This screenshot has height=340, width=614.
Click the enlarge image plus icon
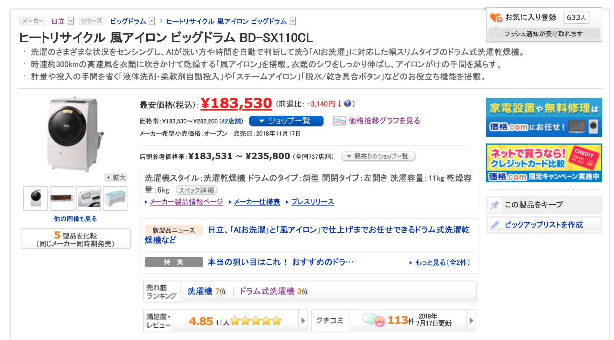click(108, 177)
